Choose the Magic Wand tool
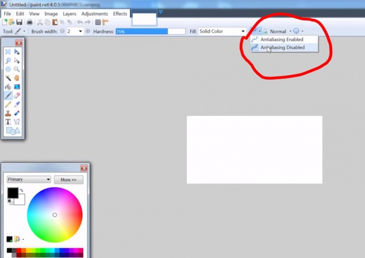This screenshot has width=365, height=258. [x=8, y=78]
